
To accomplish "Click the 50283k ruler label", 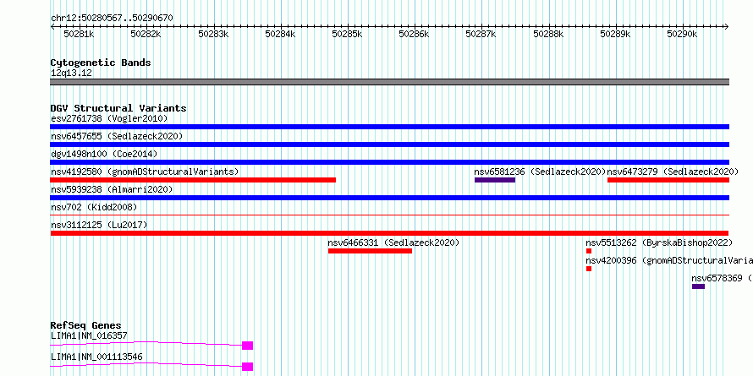I will pyautogui.click(x=213, y=34).
